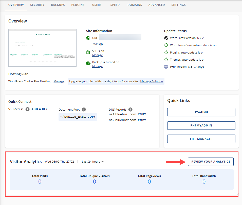Click the Total Visits value
The height and width of the screenshot is (205, 242).
point(40,182)
